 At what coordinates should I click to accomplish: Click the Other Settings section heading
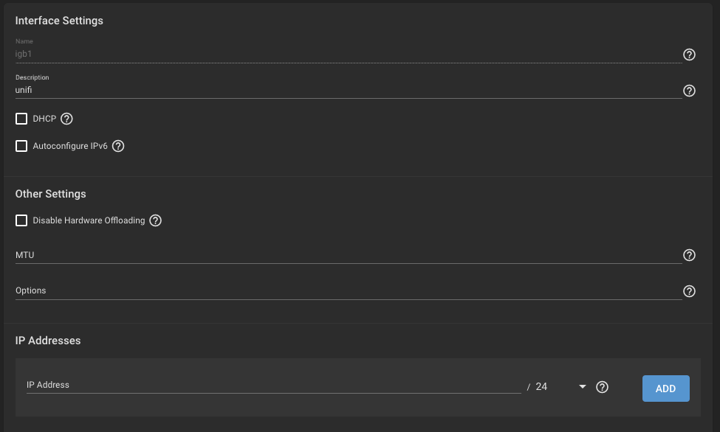50,194
